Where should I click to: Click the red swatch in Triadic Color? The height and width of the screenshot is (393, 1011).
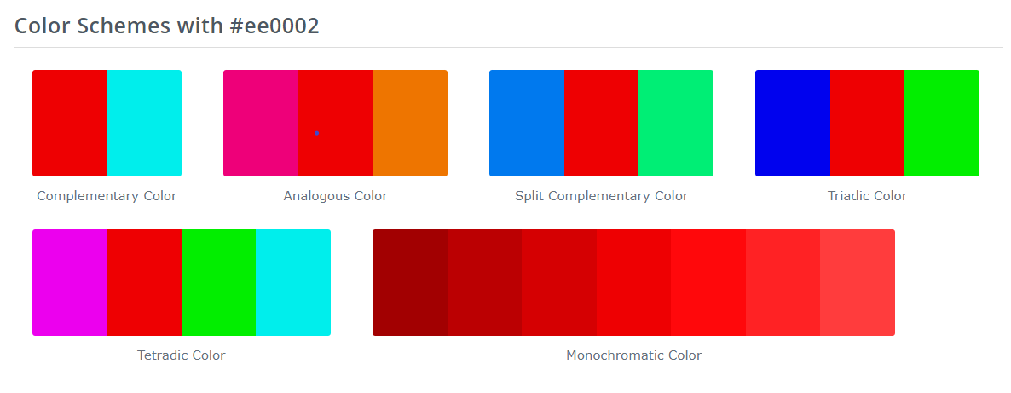pyautogui.click(x=867, y=124)
